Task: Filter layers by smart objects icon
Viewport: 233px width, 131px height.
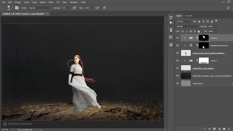Action: pyautogui.click(x=212, y=21)
